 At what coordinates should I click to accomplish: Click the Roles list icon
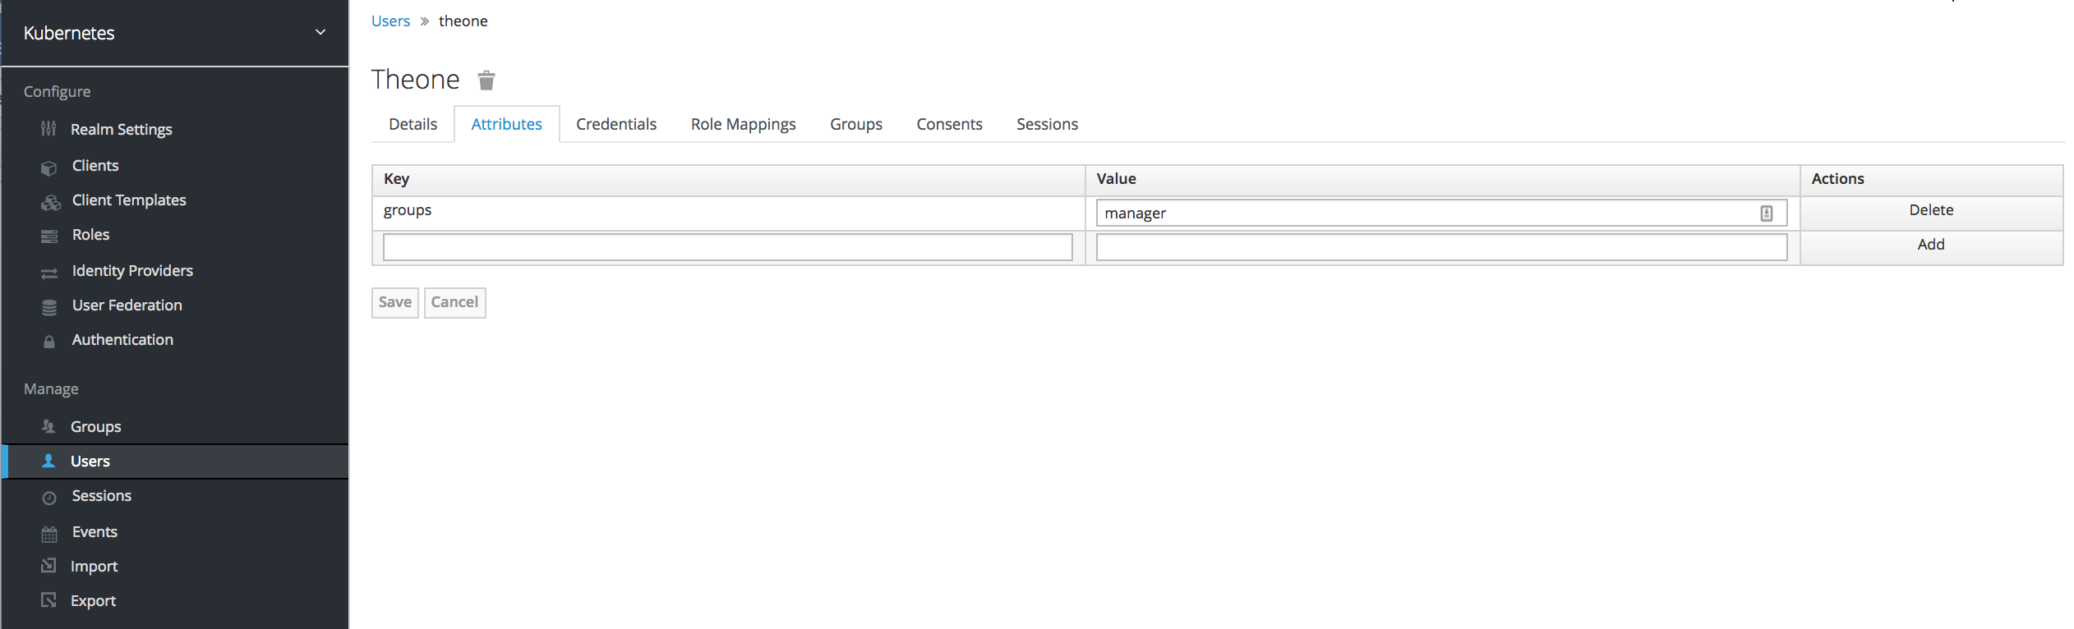(49, 236)
